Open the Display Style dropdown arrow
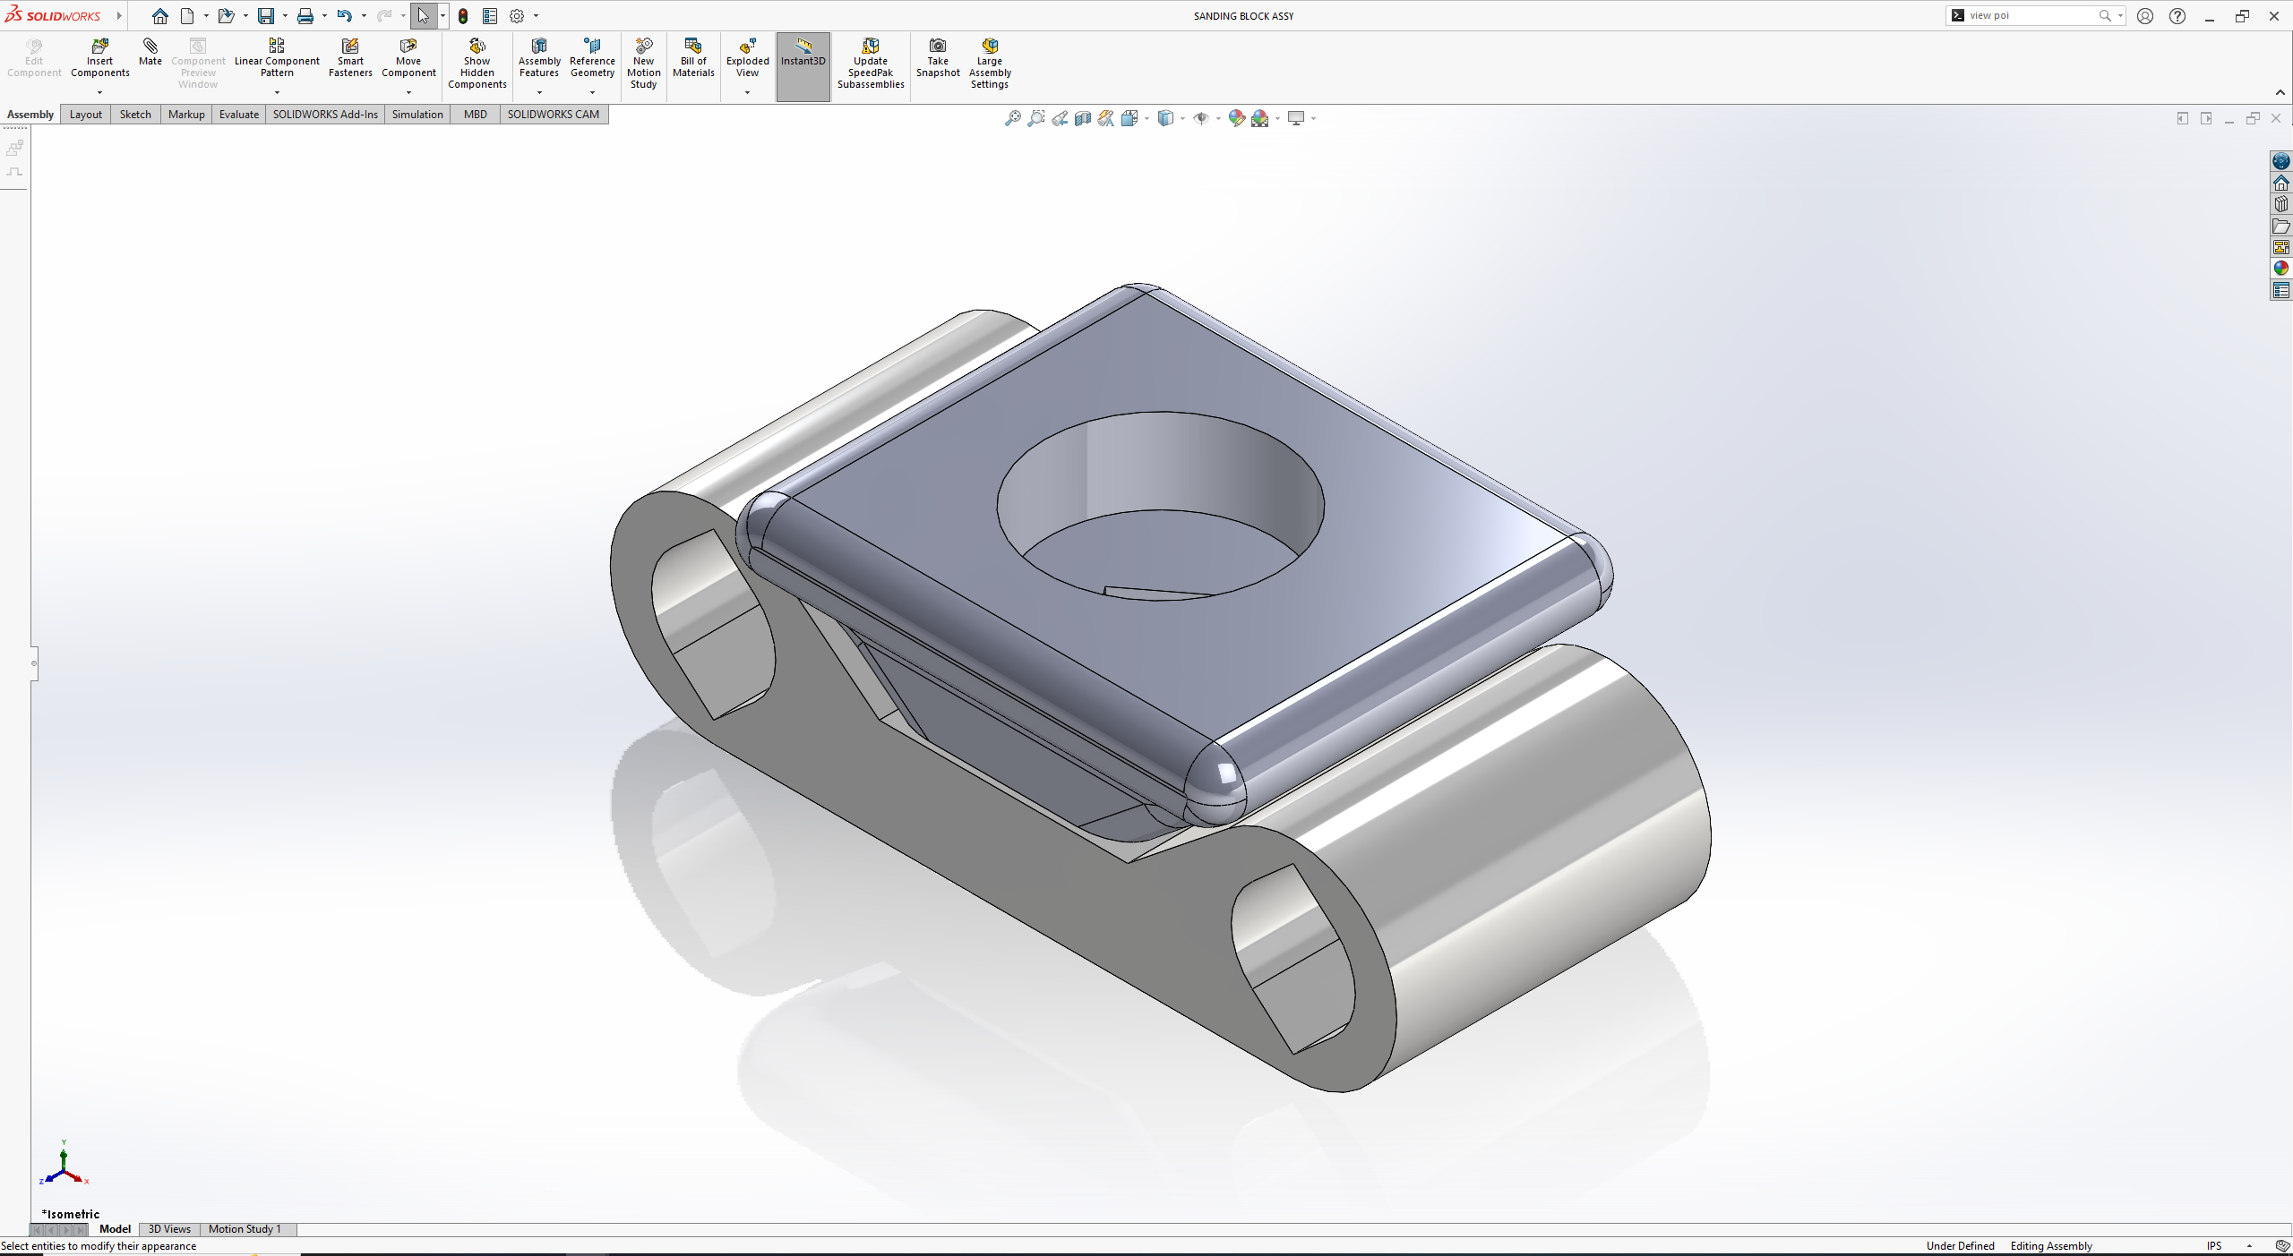The width and height of the screenshot is (2293, 1256). point(1182,119)
